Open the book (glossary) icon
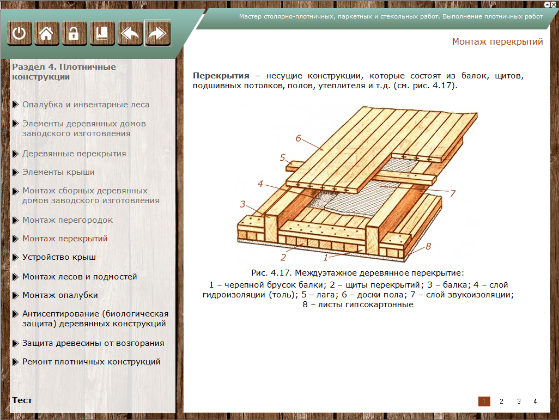This screenshot has width=559, height=420. [x=102, y=34]
